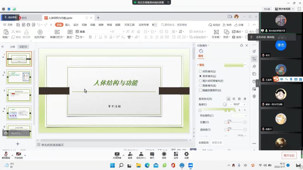Viewport: 303px width, 170px height.
Task: Click the Bold formatting icon
Action: 90,37
